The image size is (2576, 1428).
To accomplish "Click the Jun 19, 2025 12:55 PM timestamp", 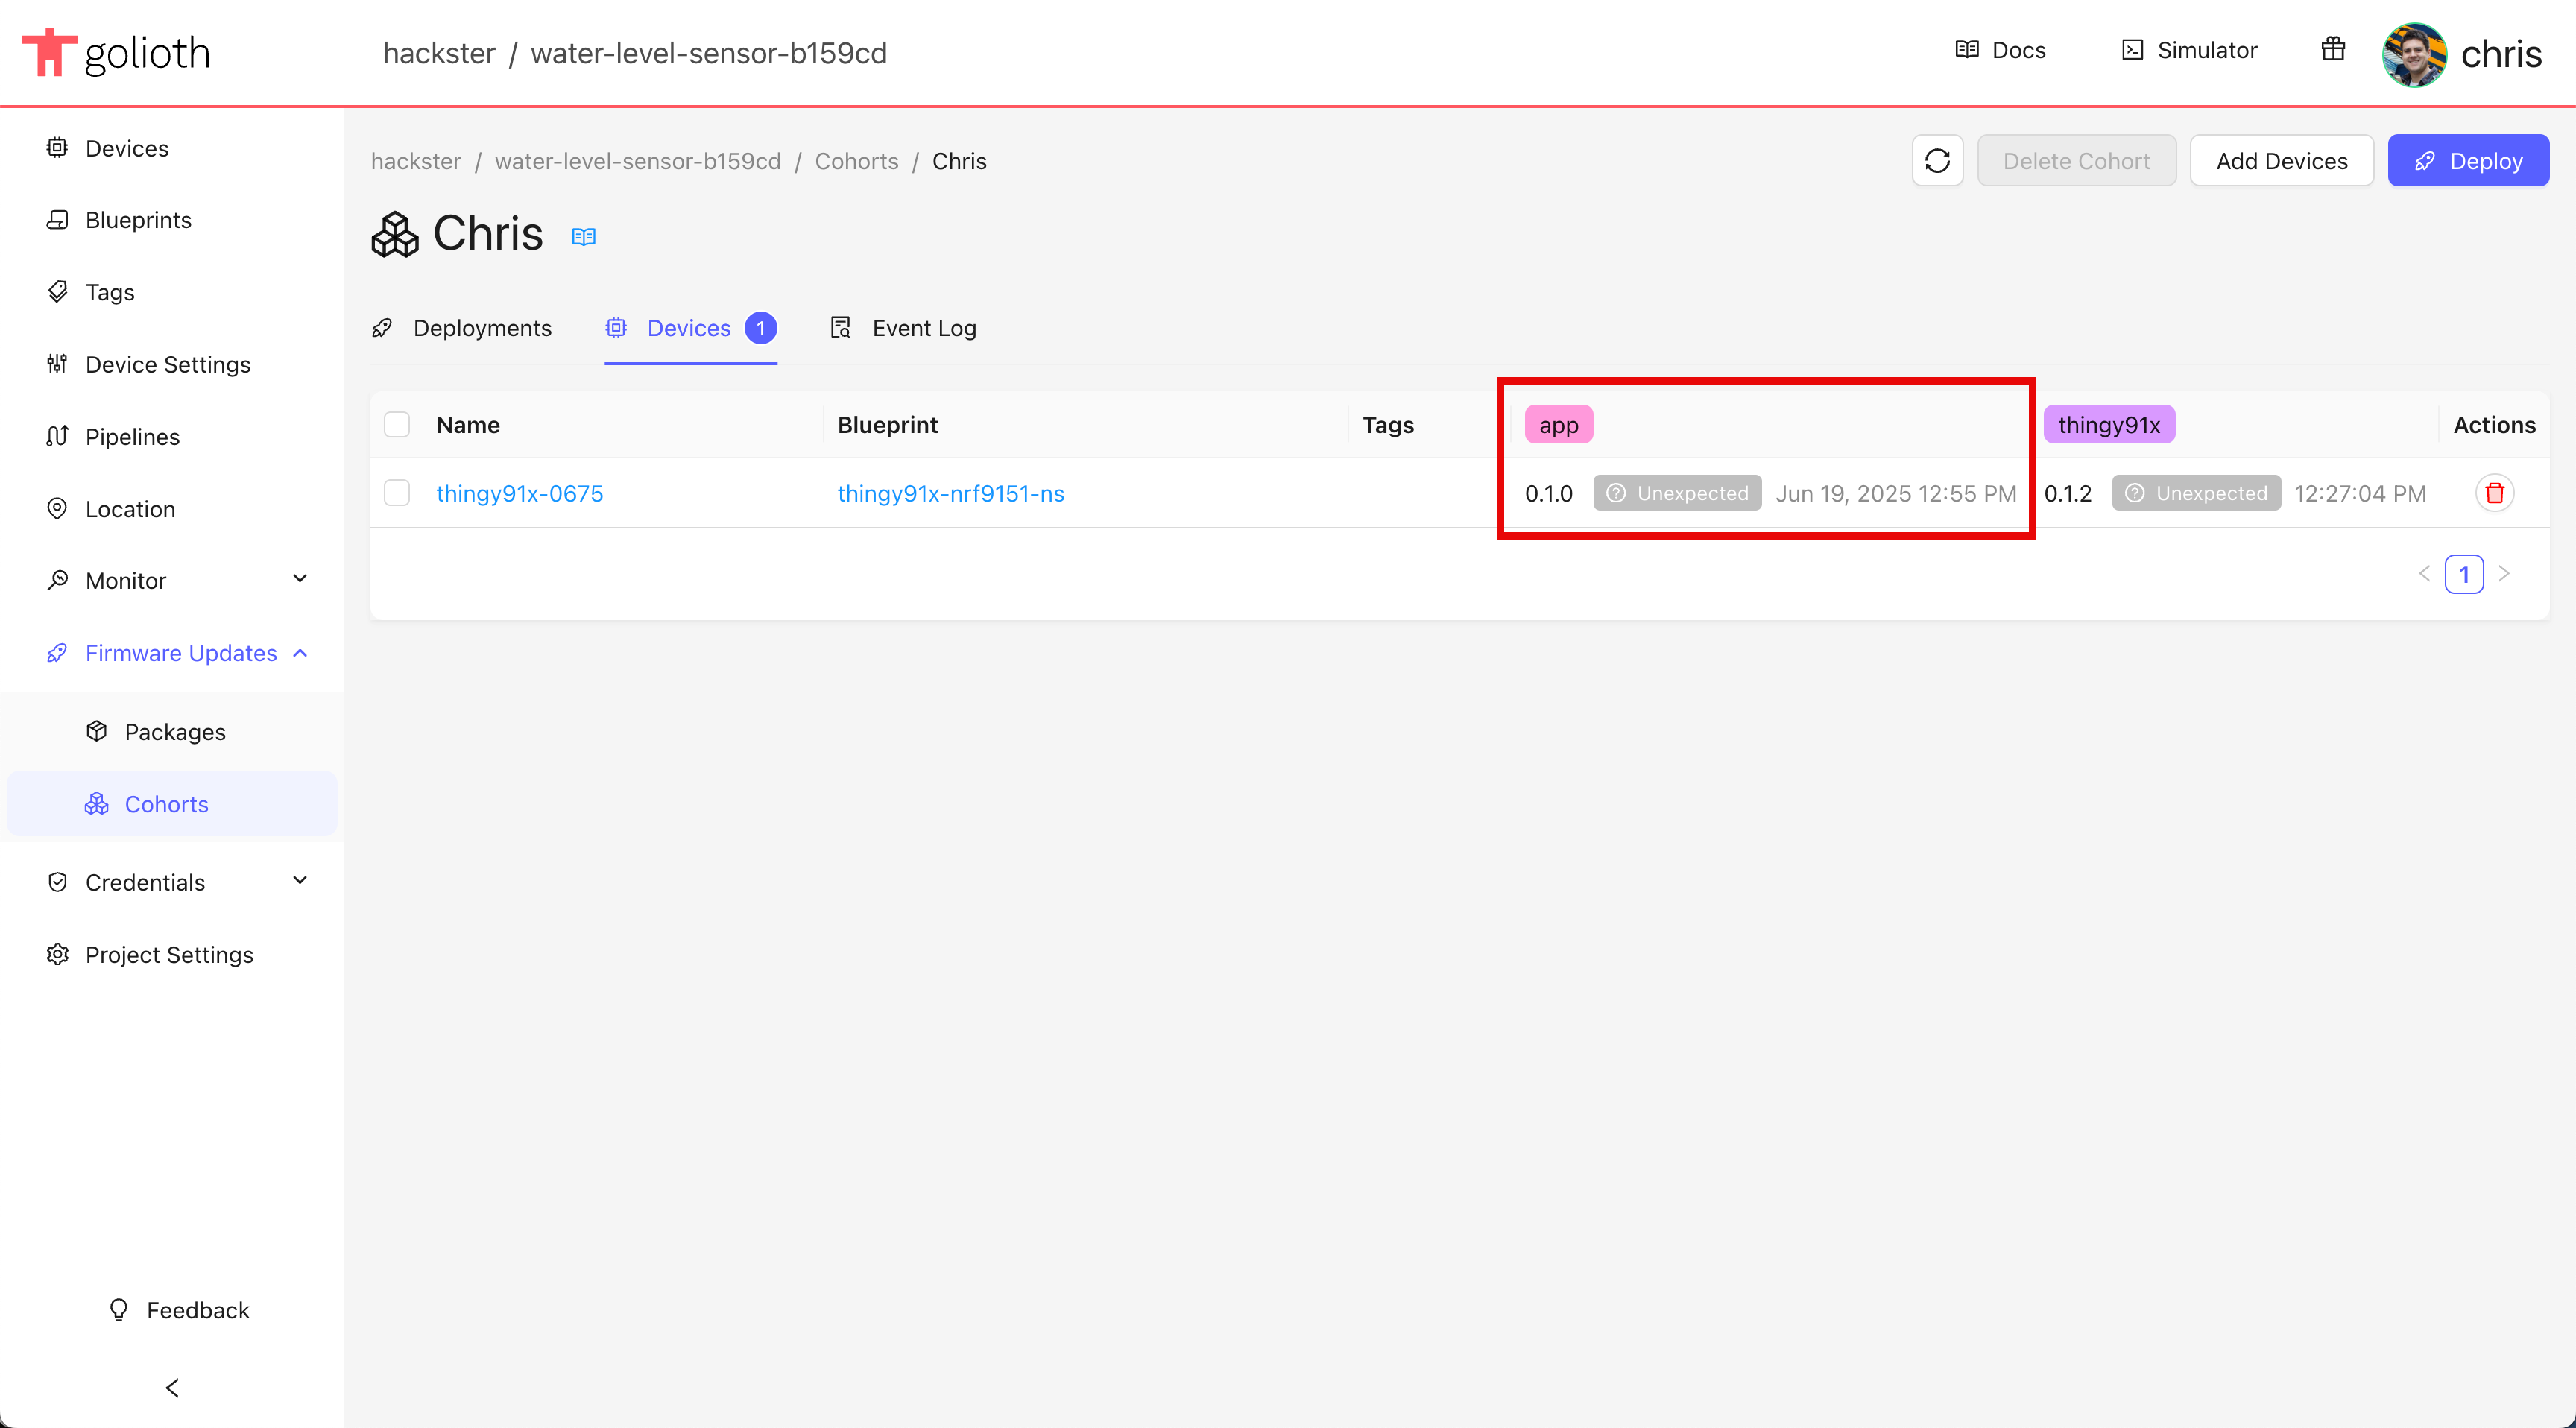I will coord(1896,493).
